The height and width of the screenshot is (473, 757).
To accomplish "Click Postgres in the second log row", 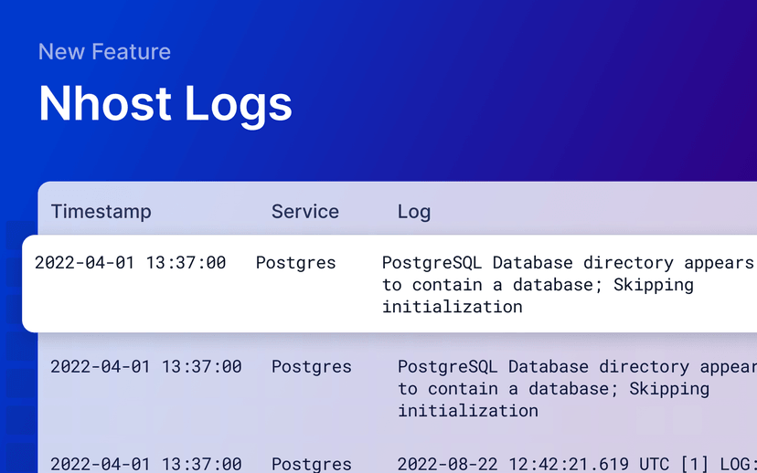I will click(312, 367).
